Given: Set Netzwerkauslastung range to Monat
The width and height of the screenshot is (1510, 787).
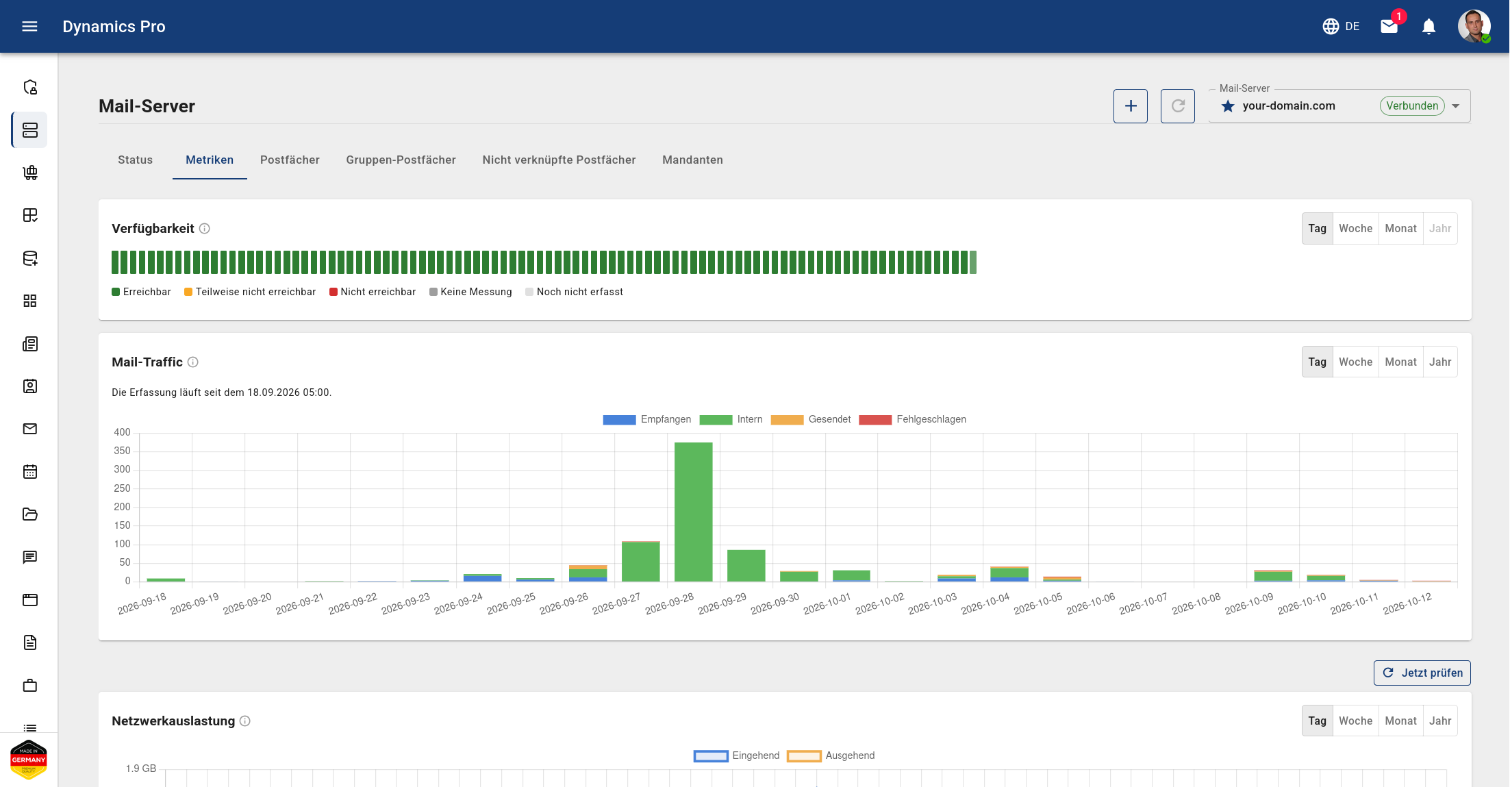Looking at the screenshot, I should [1400, 721].
